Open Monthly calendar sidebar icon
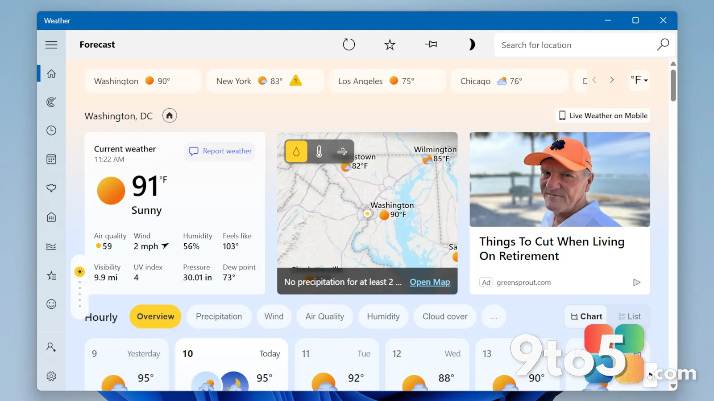Image resolution: width=714 pixels, height=401 pixels. [51, 159]
